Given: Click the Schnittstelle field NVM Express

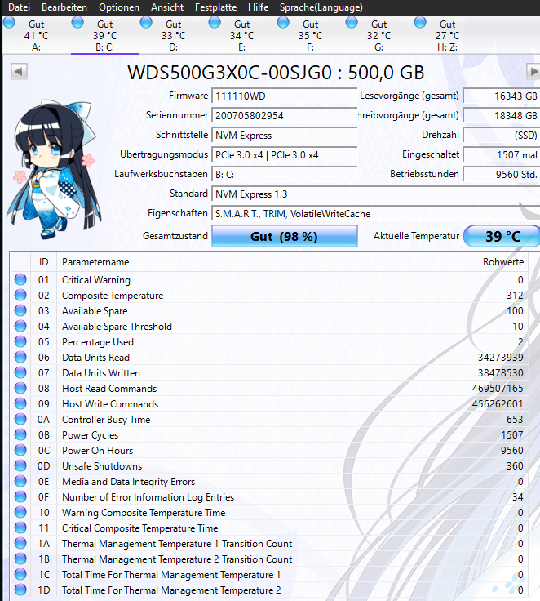Looking at the screenshot, I should point(284,135).
